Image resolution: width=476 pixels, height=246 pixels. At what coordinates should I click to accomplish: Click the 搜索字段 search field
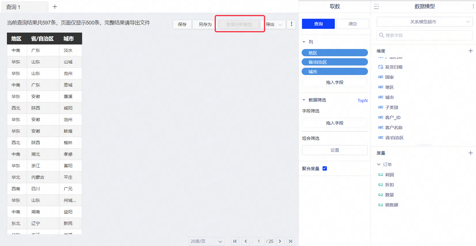424,35
